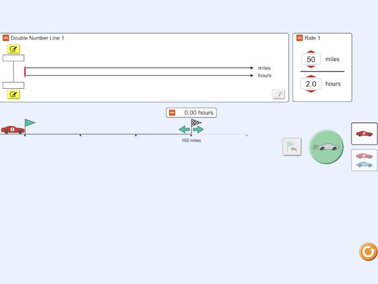
Task: Open the top yellow edit-label icon
Action: coord(14,49)
